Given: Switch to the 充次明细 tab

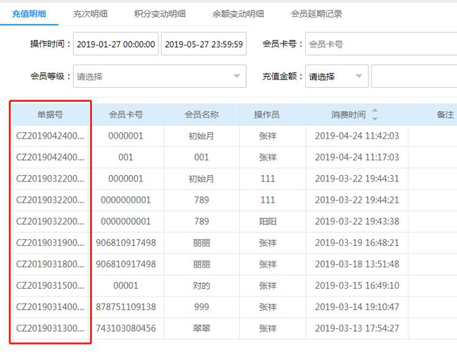Looking at the screenshot, I should pos(90,13).
